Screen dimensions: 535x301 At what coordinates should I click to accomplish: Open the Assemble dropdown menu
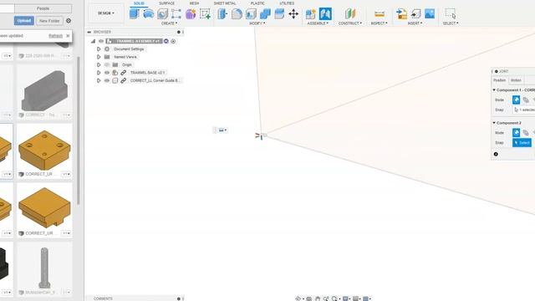pyautogui.click(x=318, y=23)
